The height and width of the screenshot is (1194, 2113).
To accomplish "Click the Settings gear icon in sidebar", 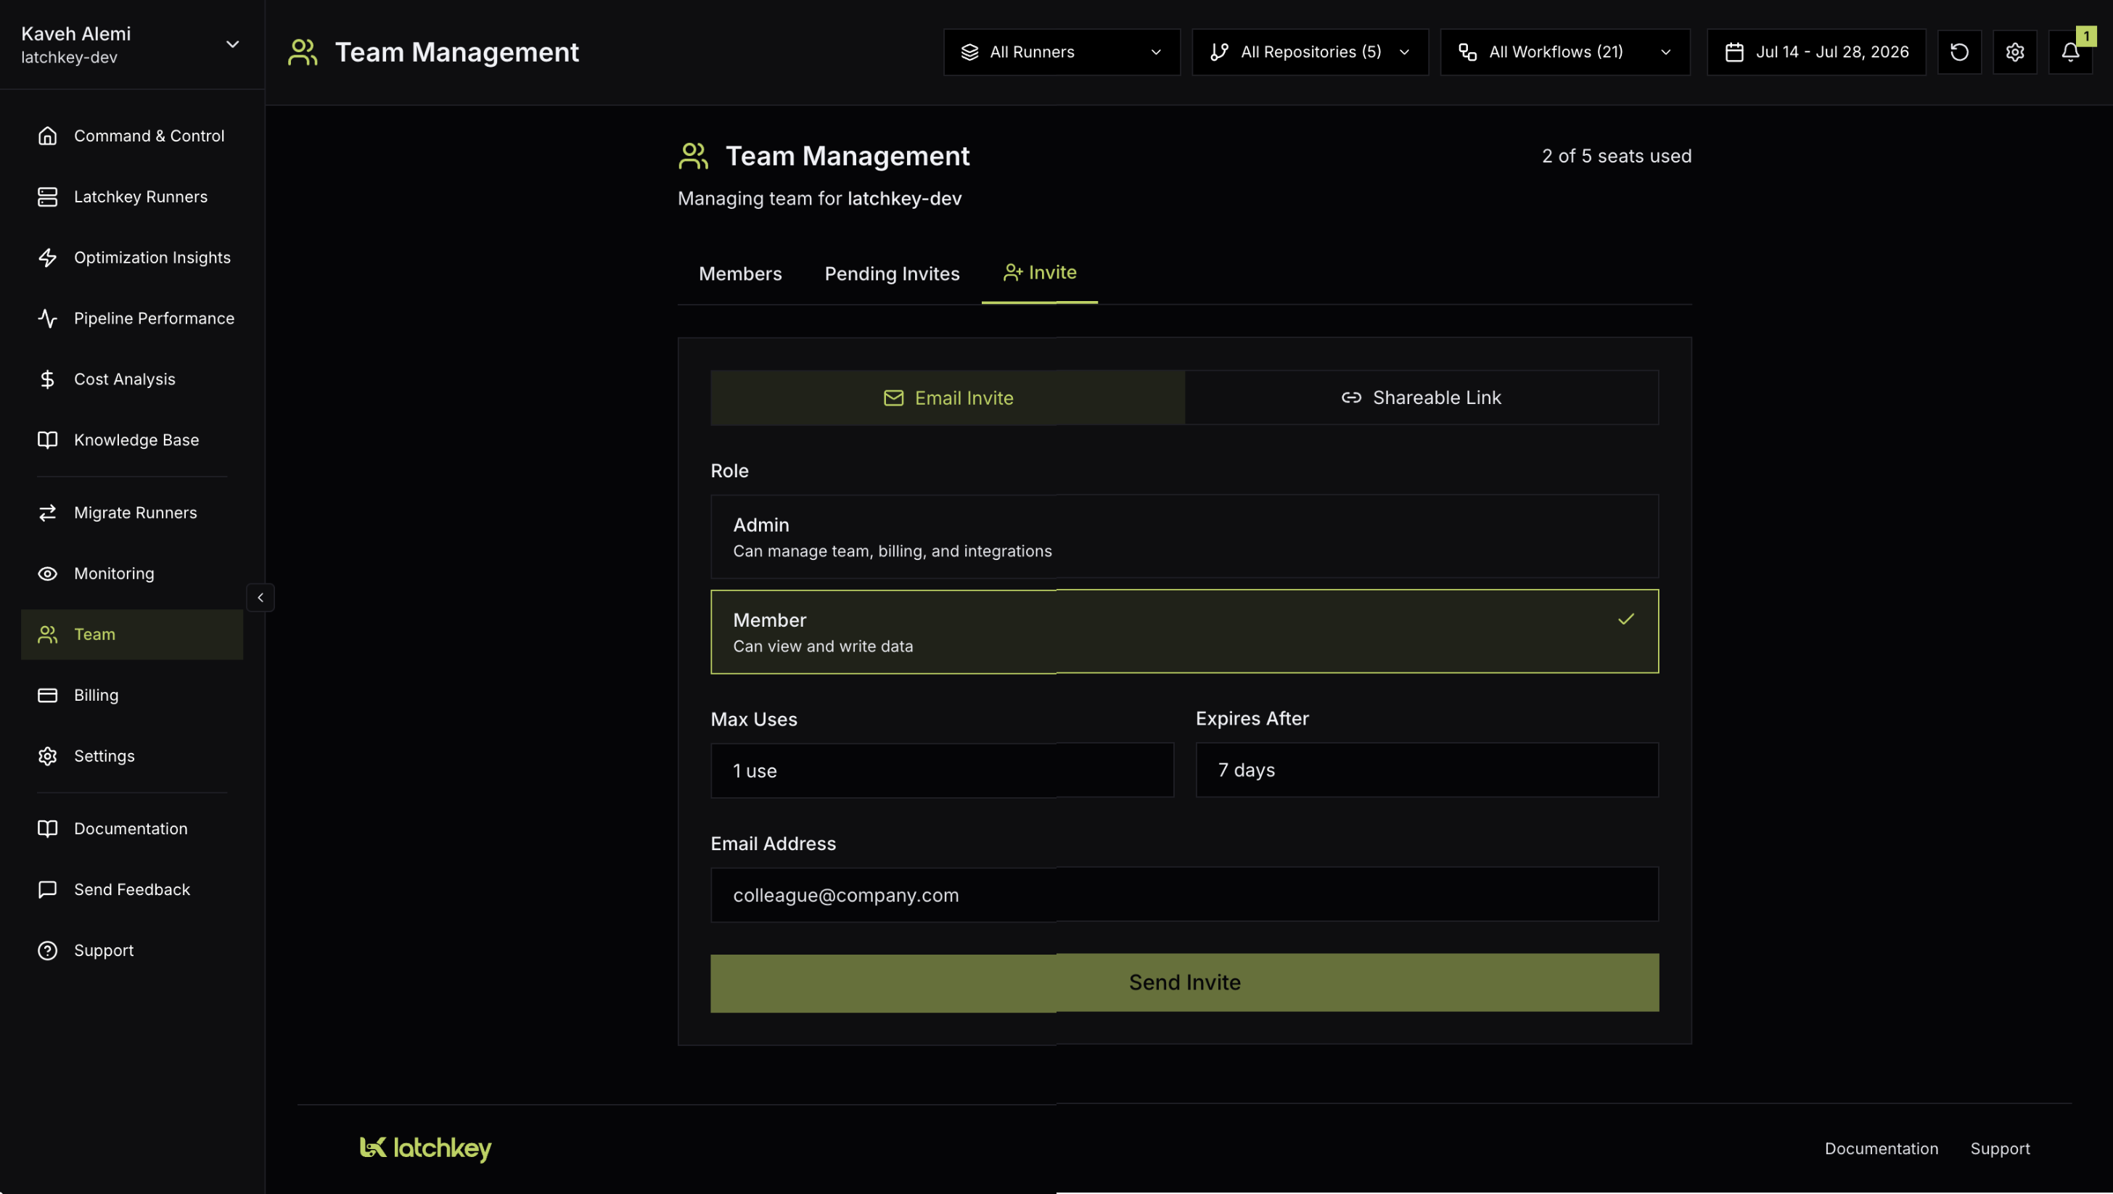I will pyautogui.click(x=48, y=755).
